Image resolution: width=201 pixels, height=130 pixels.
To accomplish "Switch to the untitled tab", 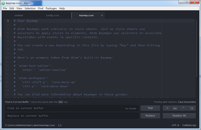I will (x=19, y=15).
